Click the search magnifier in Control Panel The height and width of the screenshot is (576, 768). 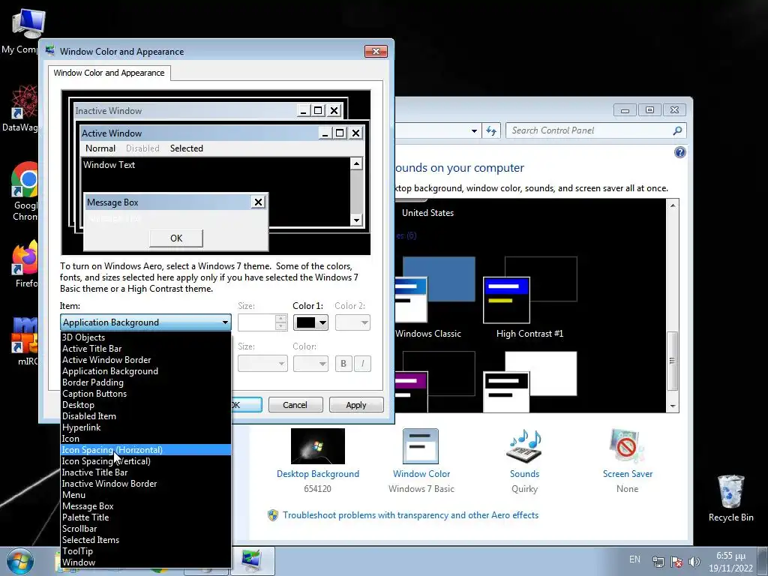tap(677, 130)
